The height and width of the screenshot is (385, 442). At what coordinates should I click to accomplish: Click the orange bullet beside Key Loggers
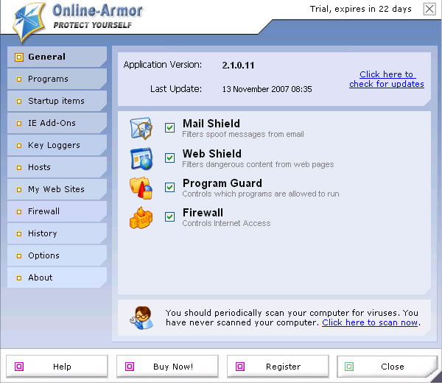tap(19, 146)
